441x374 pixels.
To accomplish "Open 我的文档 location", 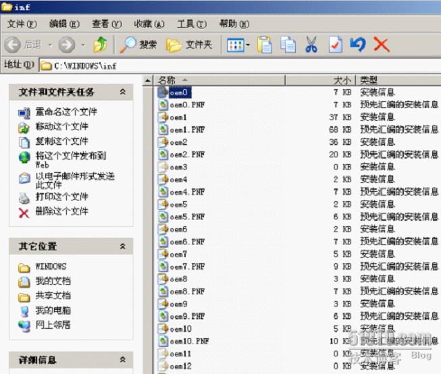I will [x=53, y=281].
